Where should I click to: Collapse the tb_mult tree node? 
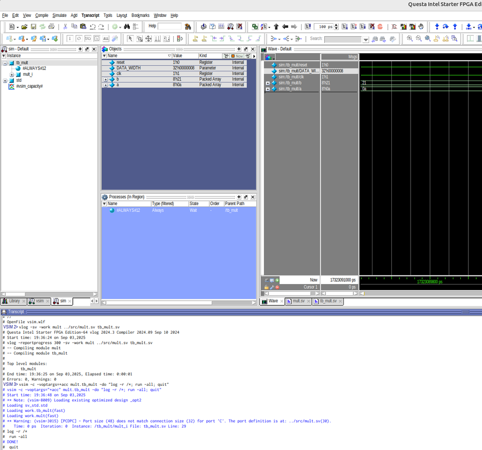[5, 63]
